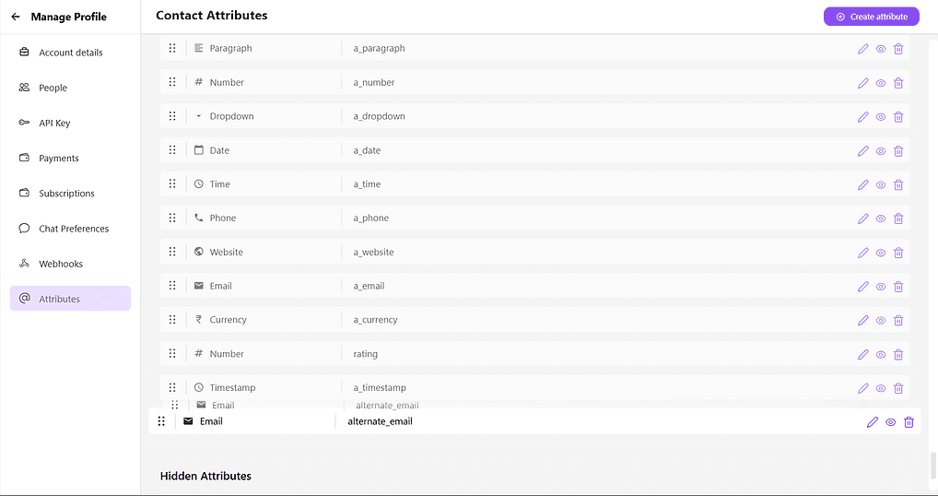938x496 pixels.
Task: Delete the a_date attribute
Action: tap(898, 151)
